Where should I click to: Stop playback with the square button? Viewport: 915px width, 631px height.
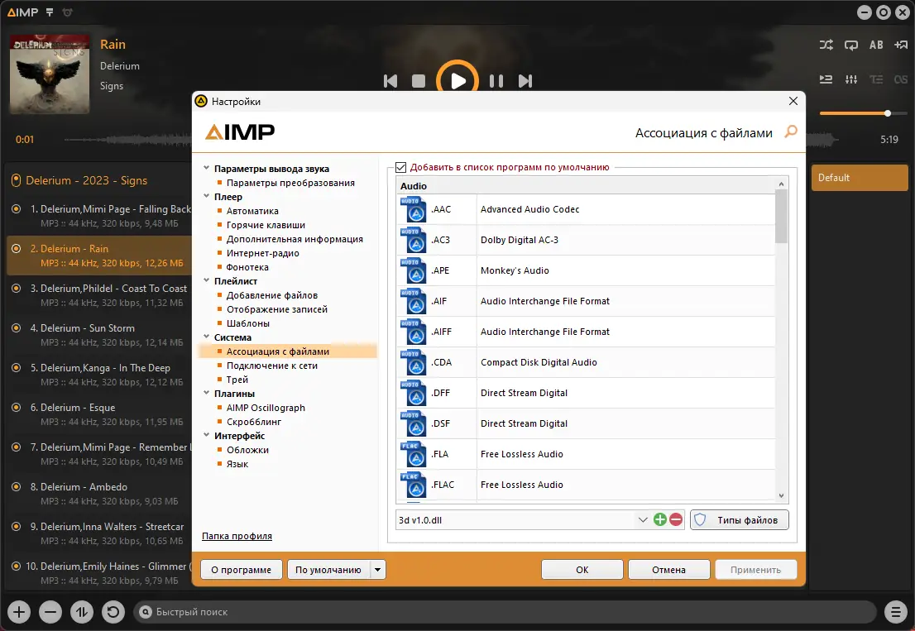tap(419, 81)
